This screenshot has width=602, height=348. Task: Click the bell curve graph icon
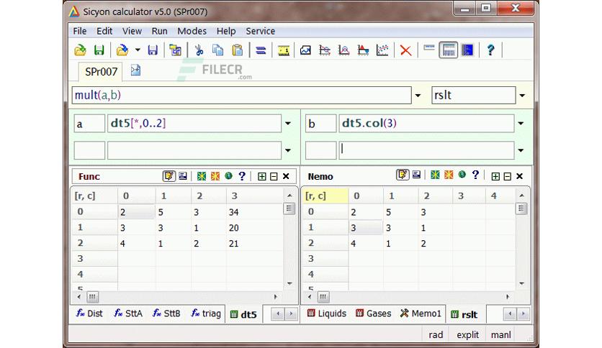tap(344, 50)
